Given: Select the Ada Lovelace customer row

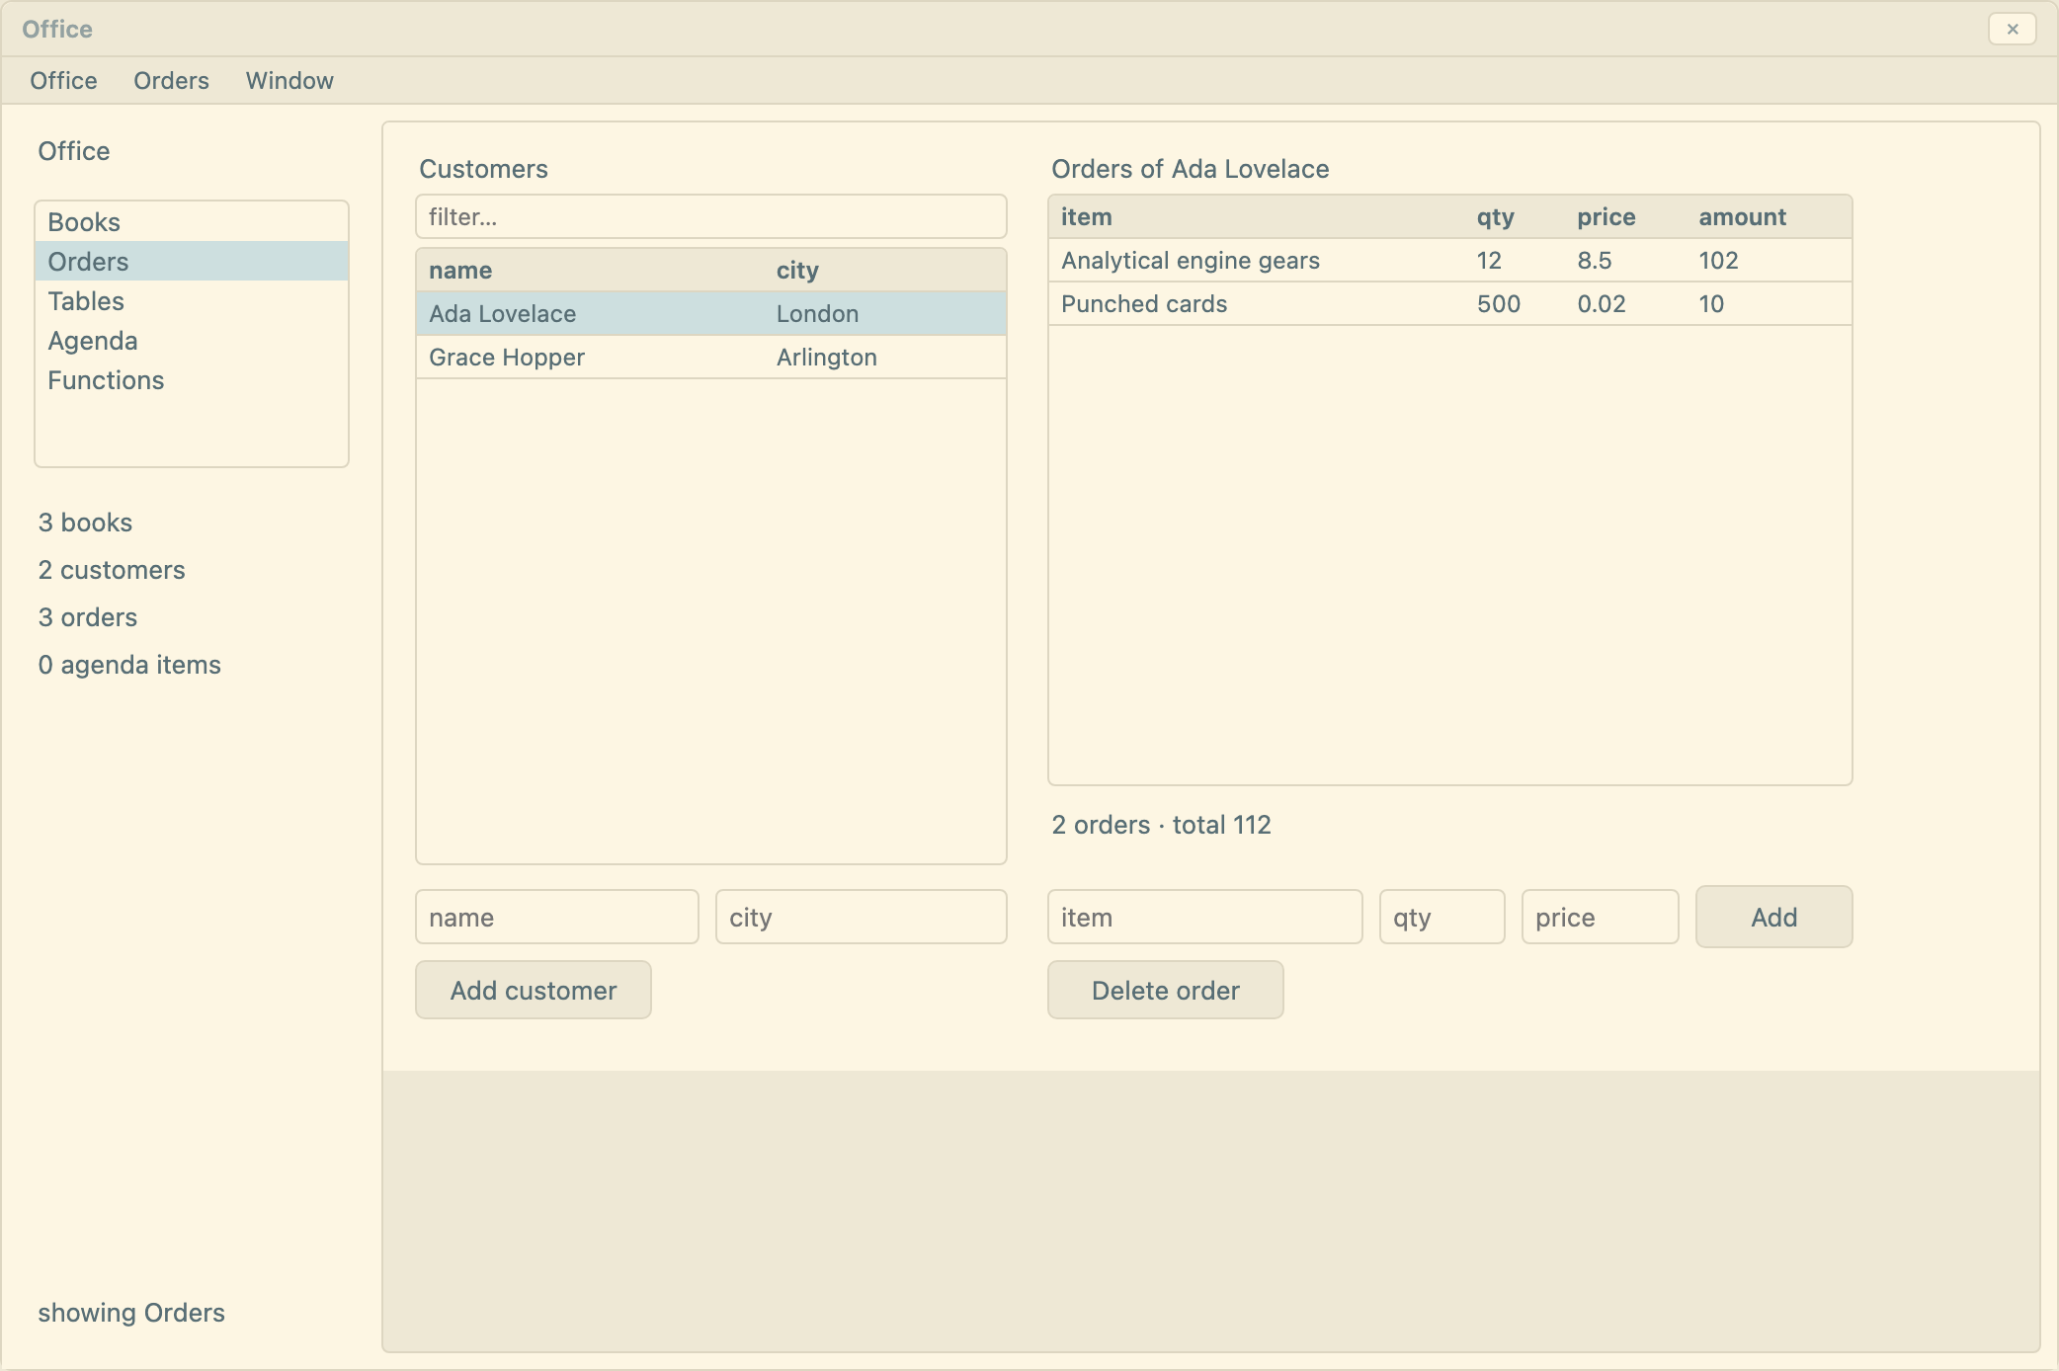Looking at the screenshot, I should click(x=711, y=314).
